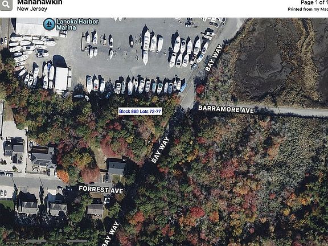Screen dimensions: 328x246
Task: Click Bay Way label between Barramore and Forrest Ave
Action: click(160, 149)
